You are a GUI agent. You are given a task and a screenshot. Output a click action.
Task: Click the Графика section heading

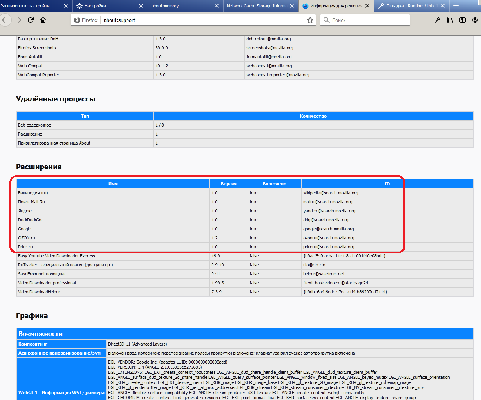pos(32,316)
